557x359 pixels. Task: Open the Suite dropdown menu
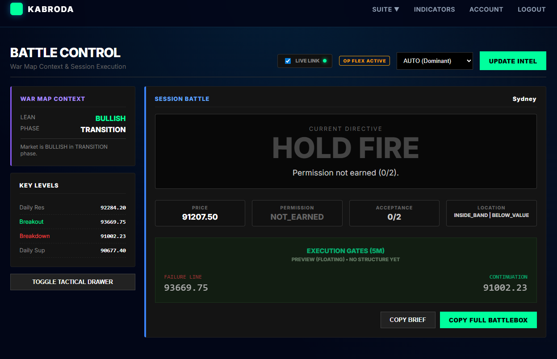coord(385,9)
